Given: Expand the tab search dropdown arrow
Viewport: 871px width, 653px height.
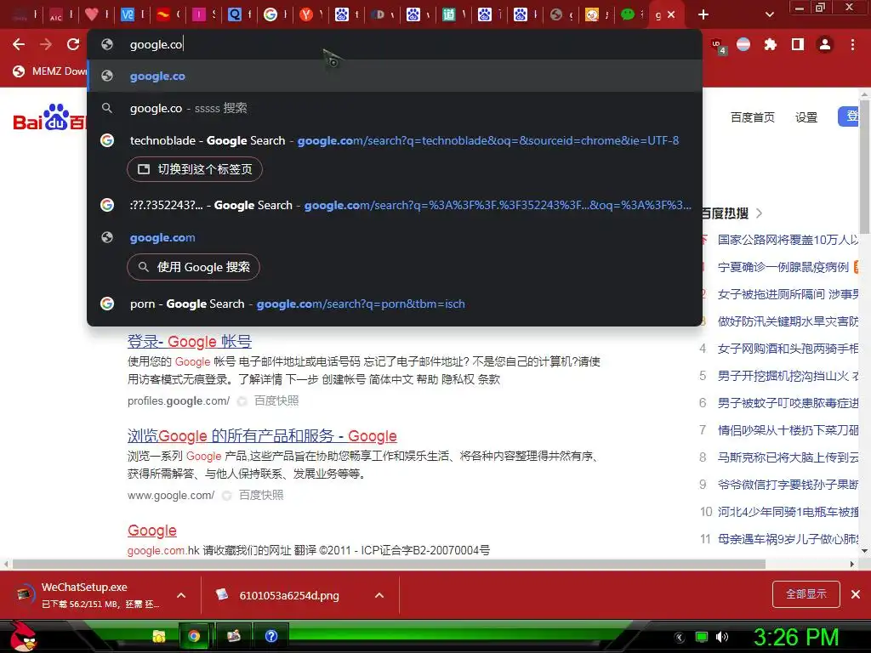Looking at the screenshot, I should (769, 14).
